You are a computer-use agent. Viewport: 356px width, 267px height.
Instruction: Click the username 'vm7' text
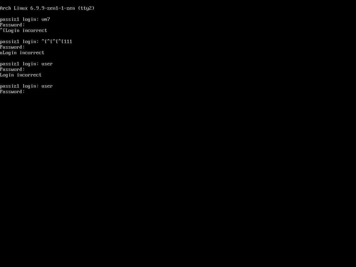(46, 19)
